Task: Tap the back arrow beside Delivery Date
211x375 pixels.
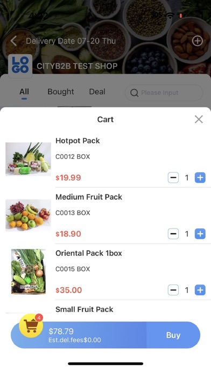Action: 13,41
